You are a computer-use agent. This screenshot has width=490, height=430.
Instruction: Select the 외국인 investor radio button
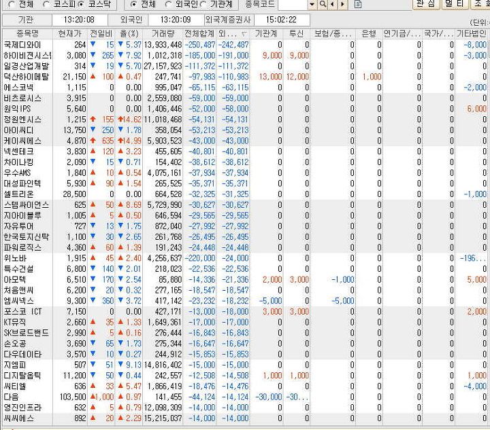click(x=168, y=4)
